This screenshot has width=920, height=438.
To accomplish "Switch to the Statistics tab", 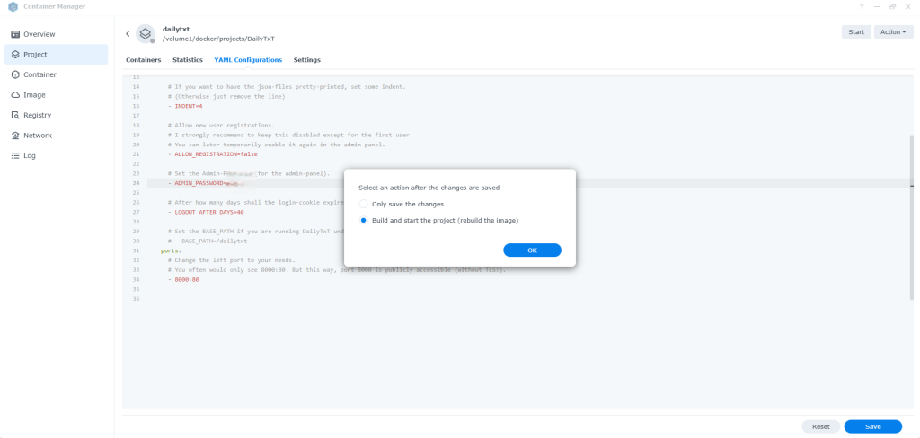I will click(187, 60).
